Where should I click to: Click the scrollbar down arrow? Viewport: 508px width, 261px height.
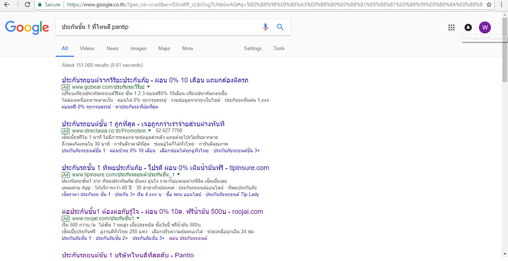point(505,254)
